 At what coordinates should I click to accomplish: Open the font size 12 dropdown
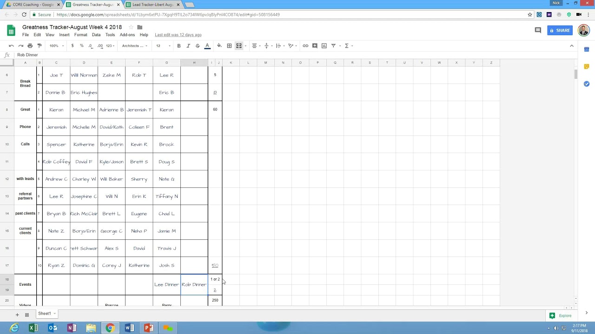pyautogui.click(x=163, y=46)
